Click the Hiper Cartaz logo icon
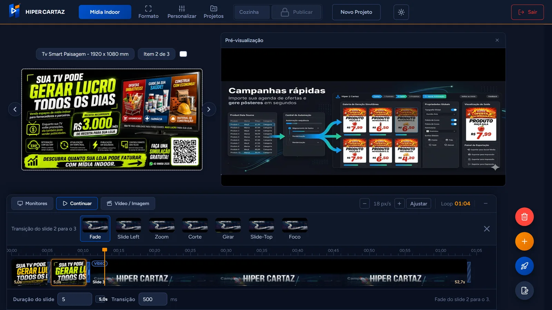 point(14,11)
